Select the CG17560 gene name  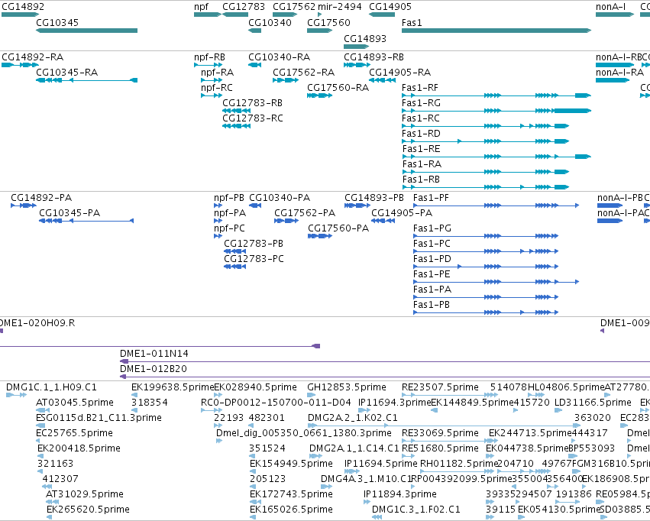(328, 22)
